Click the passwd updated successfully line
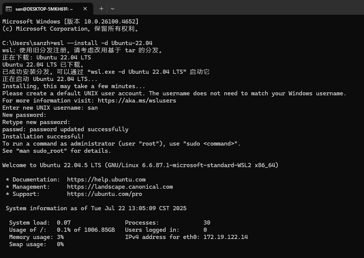This screenshot has width=364, height=258. click(65, 129)
